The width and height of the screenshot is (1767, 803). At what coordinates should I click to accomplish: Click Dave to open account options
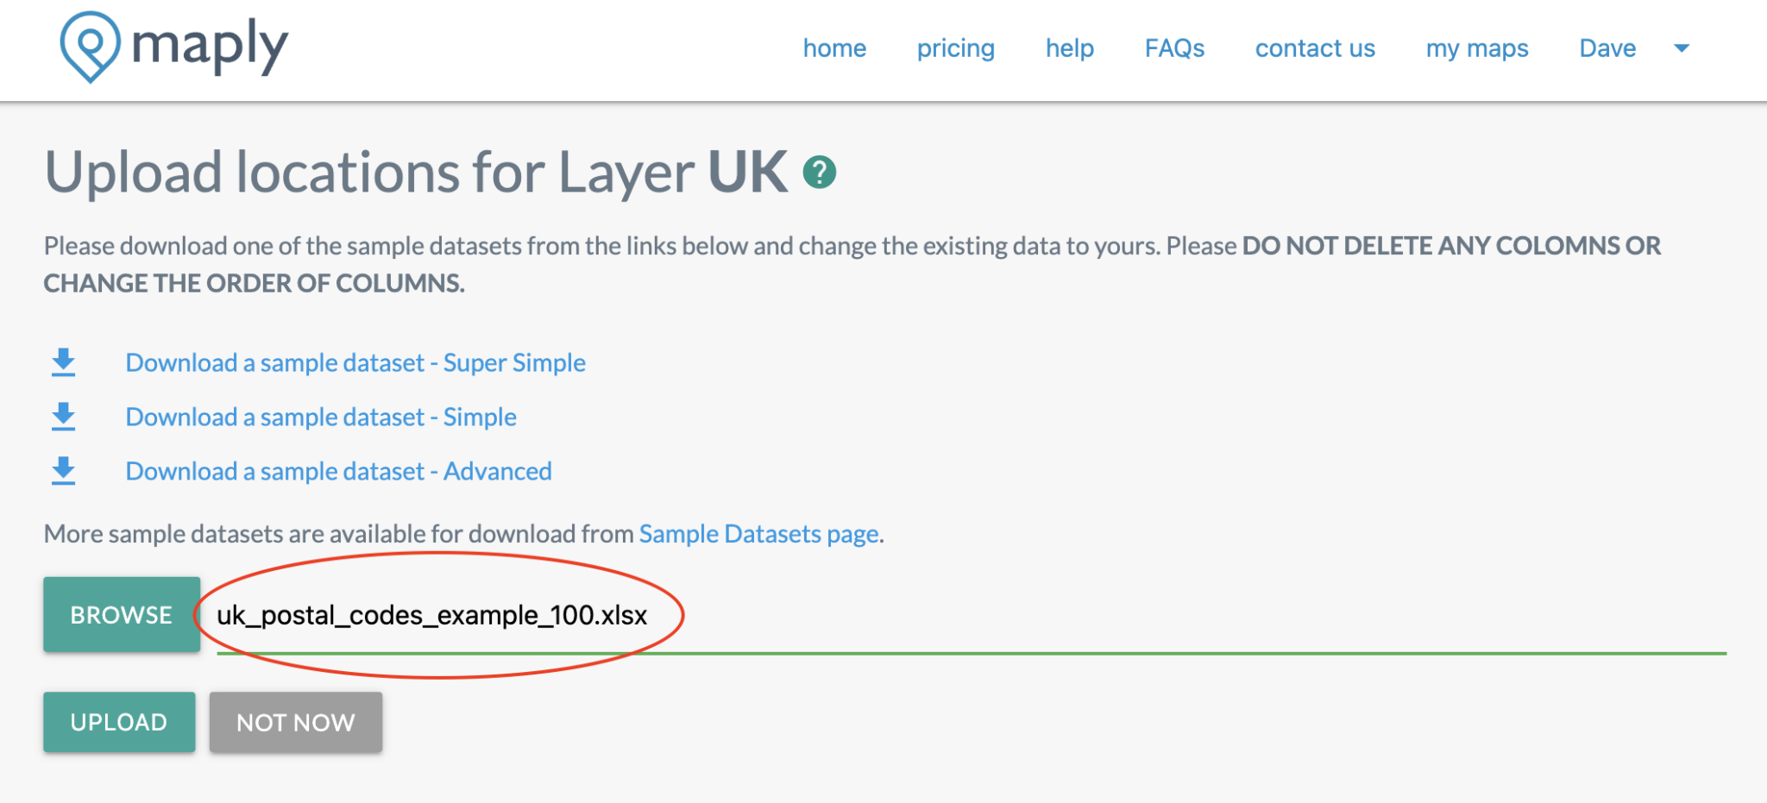pyautogui.click(x=1607, y=48)
